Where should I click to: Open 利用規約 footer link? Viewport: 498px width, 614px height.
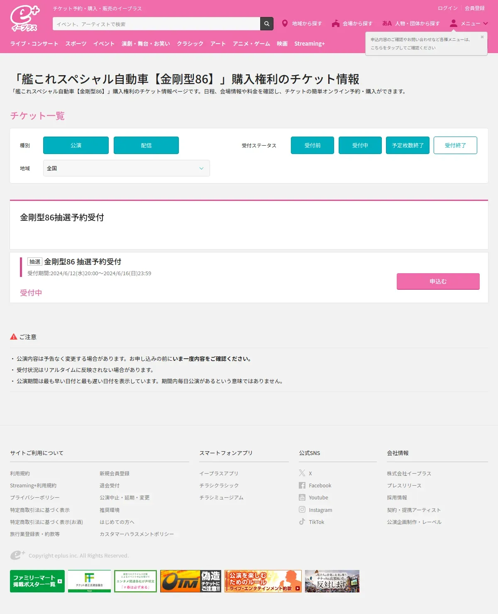coord(20,473)
